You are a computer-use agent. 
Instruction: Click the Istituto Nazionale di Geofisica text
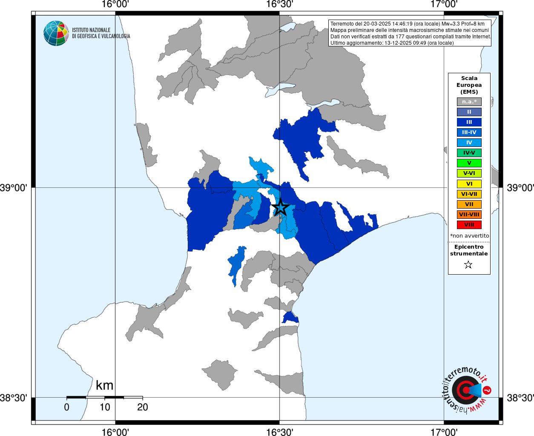(101, 33)
